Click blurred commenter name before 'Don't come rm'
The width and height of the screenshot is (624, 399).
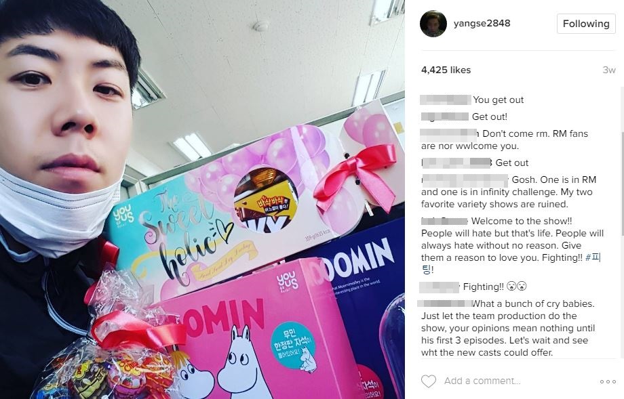point(449,133)
